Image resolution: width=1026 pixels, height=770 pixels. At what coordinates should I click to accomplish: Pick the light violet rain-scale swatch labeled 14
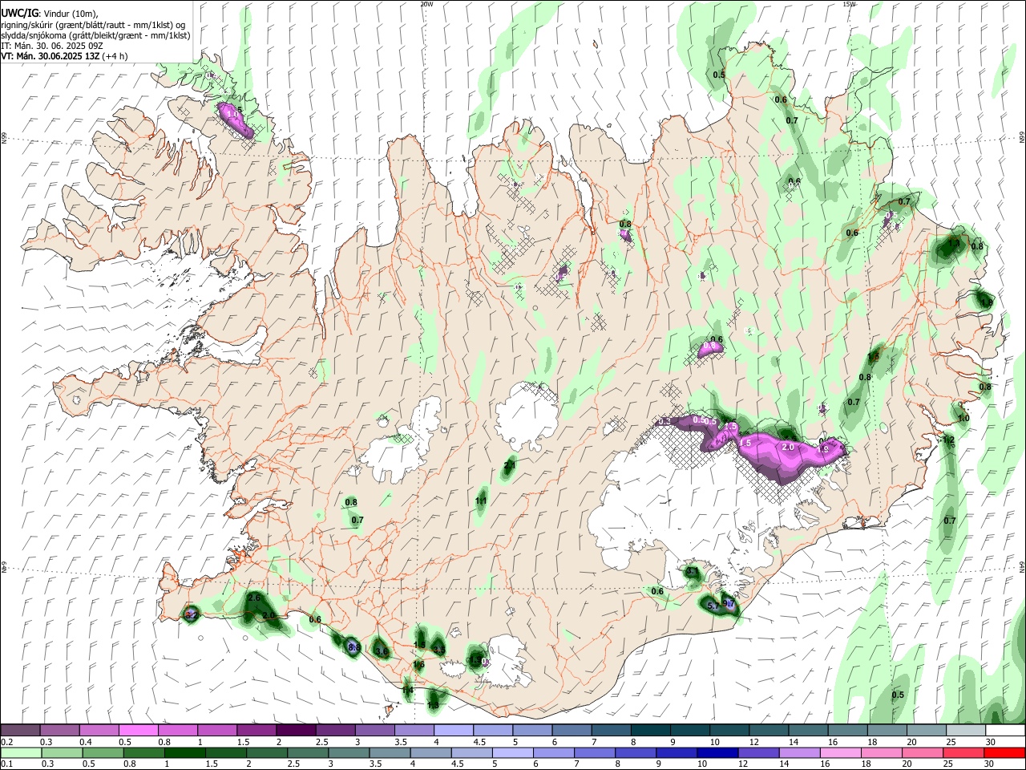[798, 752]
